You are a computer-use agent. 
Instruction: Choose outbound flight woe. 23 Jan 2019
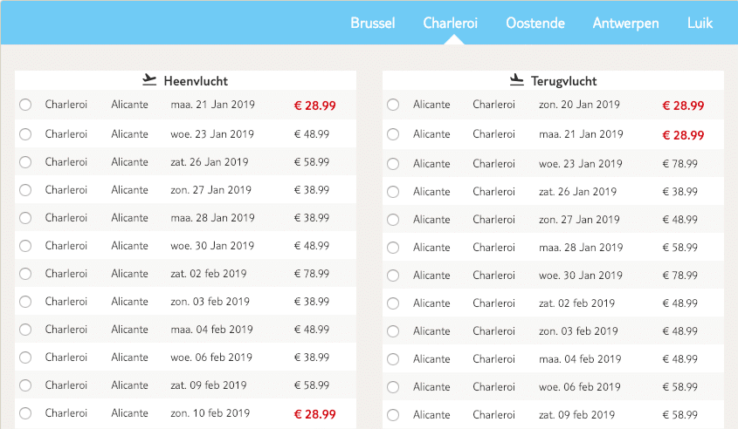click(25, 134)
